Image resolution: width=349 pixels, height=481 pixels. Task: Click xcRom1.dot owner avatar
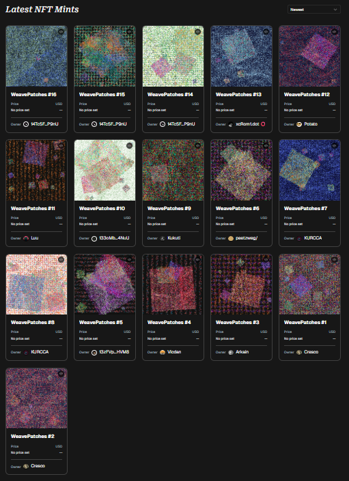coord(231,124)
